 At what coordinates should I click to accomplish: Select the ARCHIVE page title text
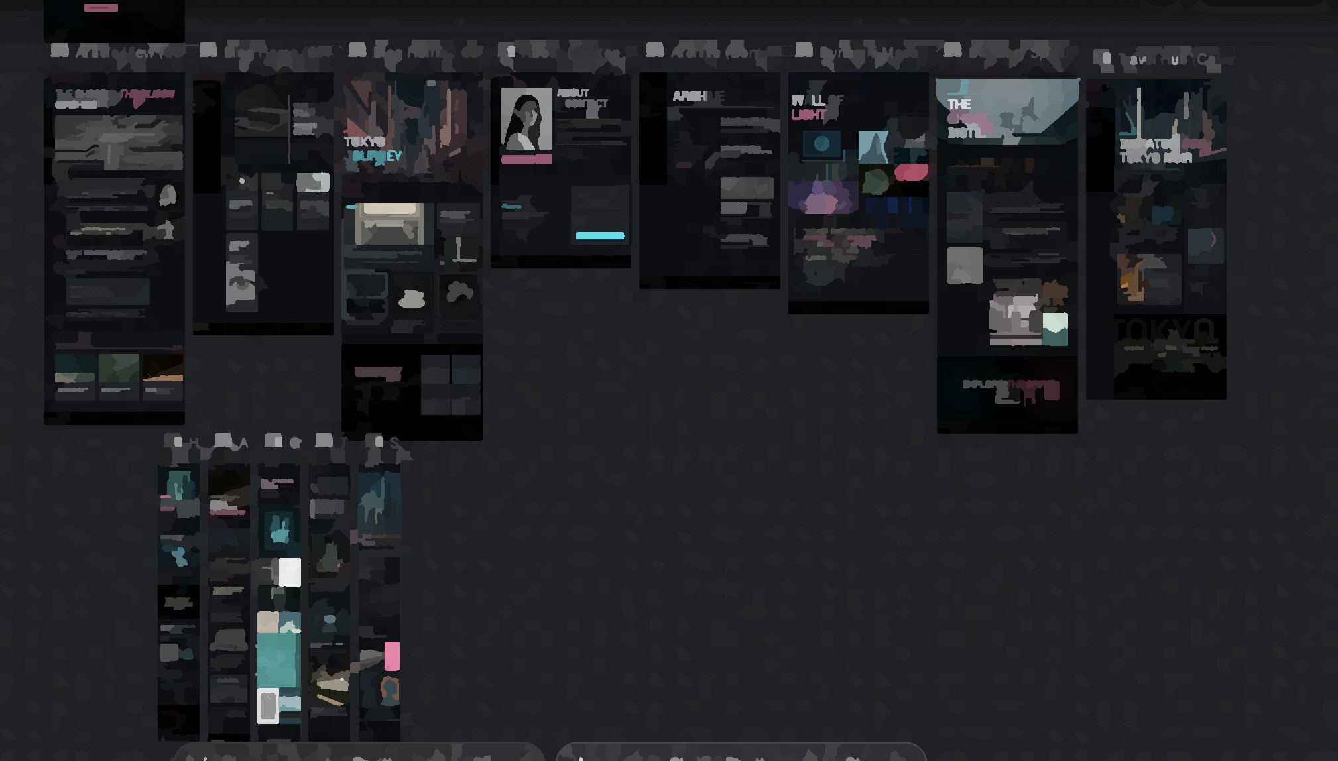pos(698,96)
